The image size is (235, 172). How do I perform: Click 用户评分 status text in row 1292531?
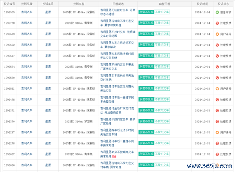(226, 89)
